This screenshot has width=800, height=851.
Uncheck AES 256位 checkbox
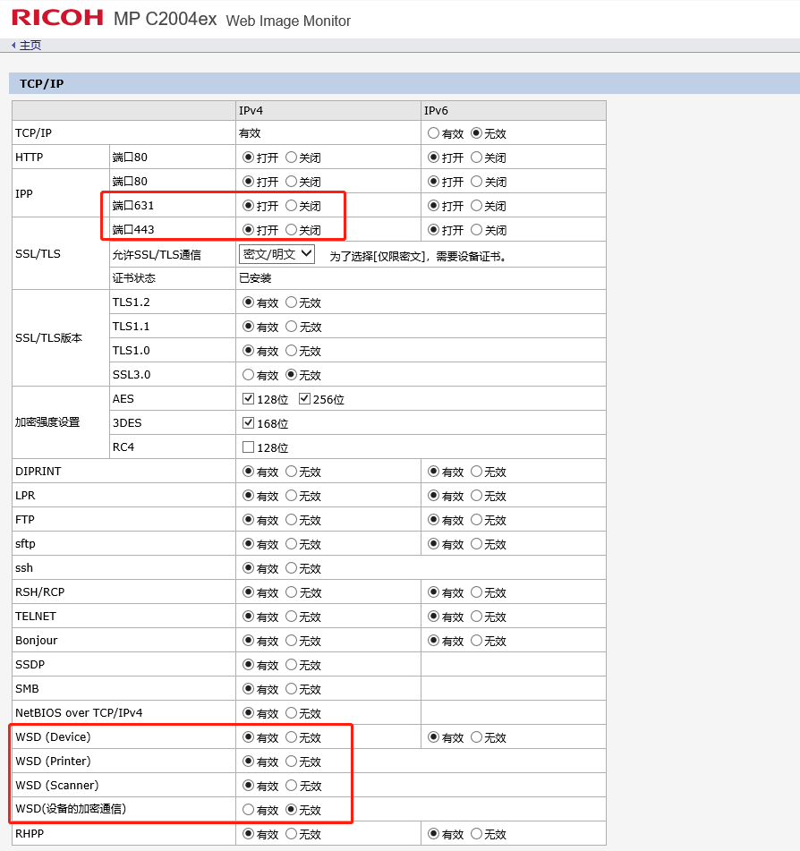coord(305,399)
